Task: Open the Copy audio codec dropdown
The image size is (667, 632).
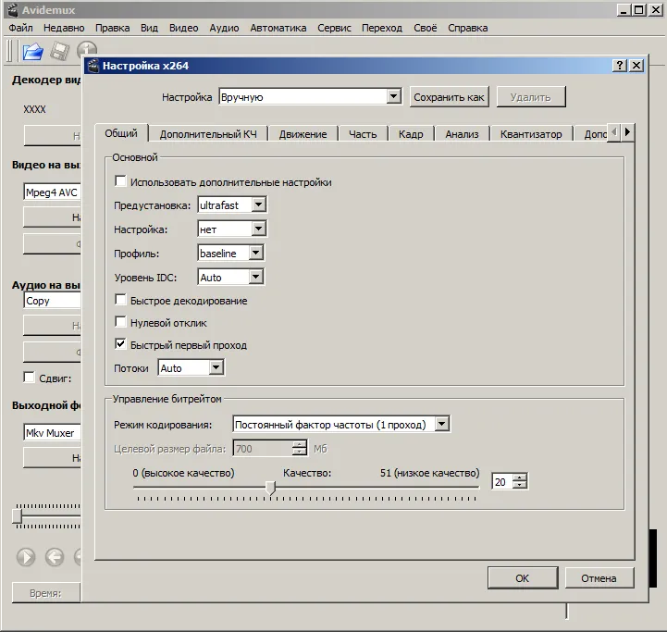Action: pyautogui.click(x=52, y=300)
